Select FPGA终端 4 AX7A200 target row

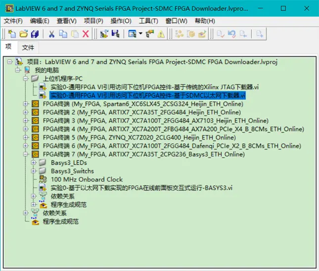click(x=174, y=129)
